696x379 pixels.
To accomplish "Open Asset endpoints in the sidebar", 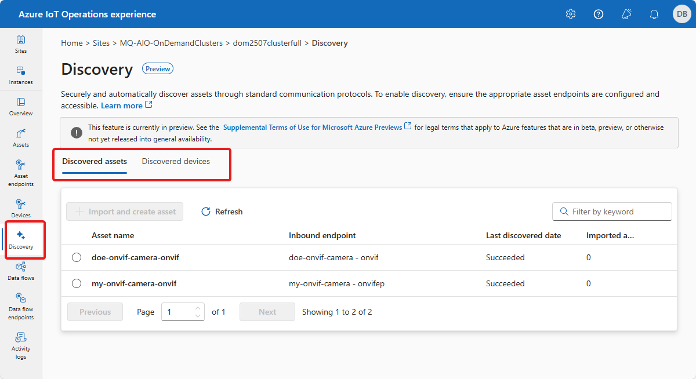I will 21,174.
